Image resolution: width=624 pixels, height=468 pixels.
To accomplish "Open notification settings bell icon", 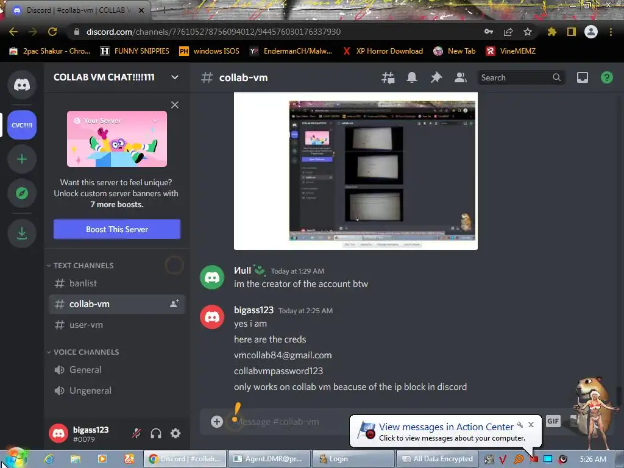I will 412,77.
